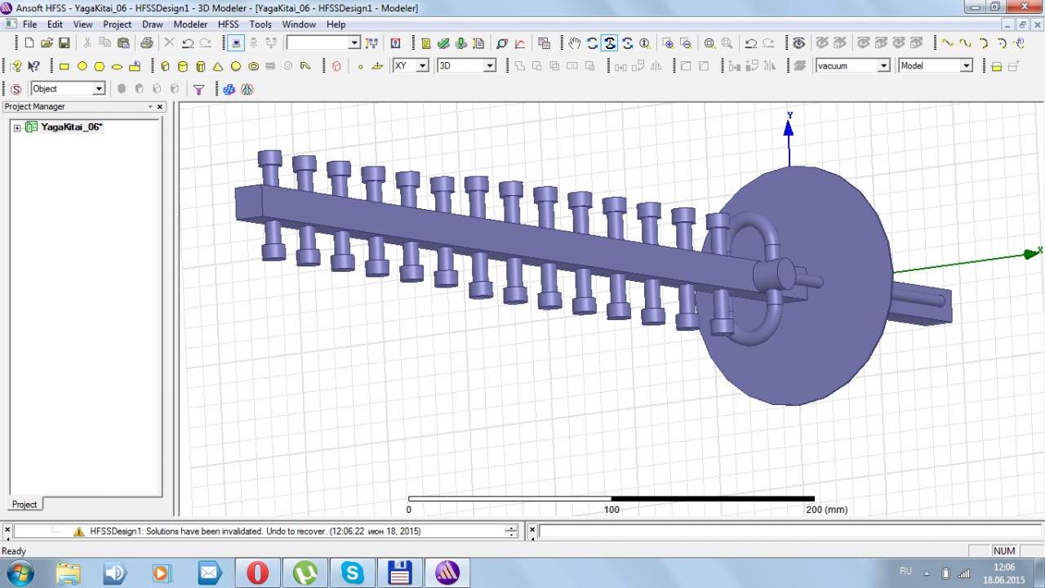Toggle the Show/Hide objects eye icon
The height and width of the screenshot is (588, 1045).
[x=798, y=43]
